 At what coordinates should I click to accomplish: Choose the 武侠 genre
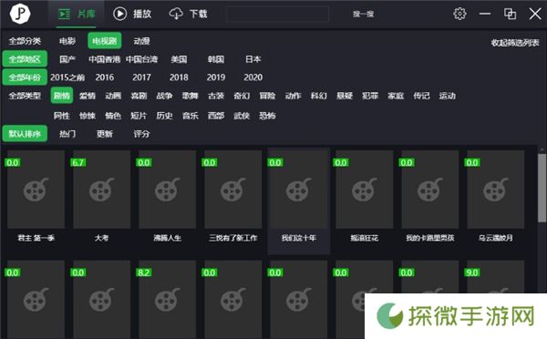(x=242, y=116)
